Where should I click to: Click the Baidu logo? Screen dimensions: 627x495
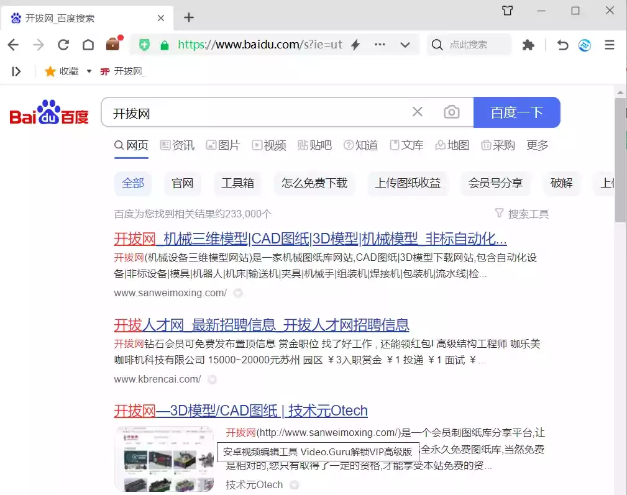(49, 112)
